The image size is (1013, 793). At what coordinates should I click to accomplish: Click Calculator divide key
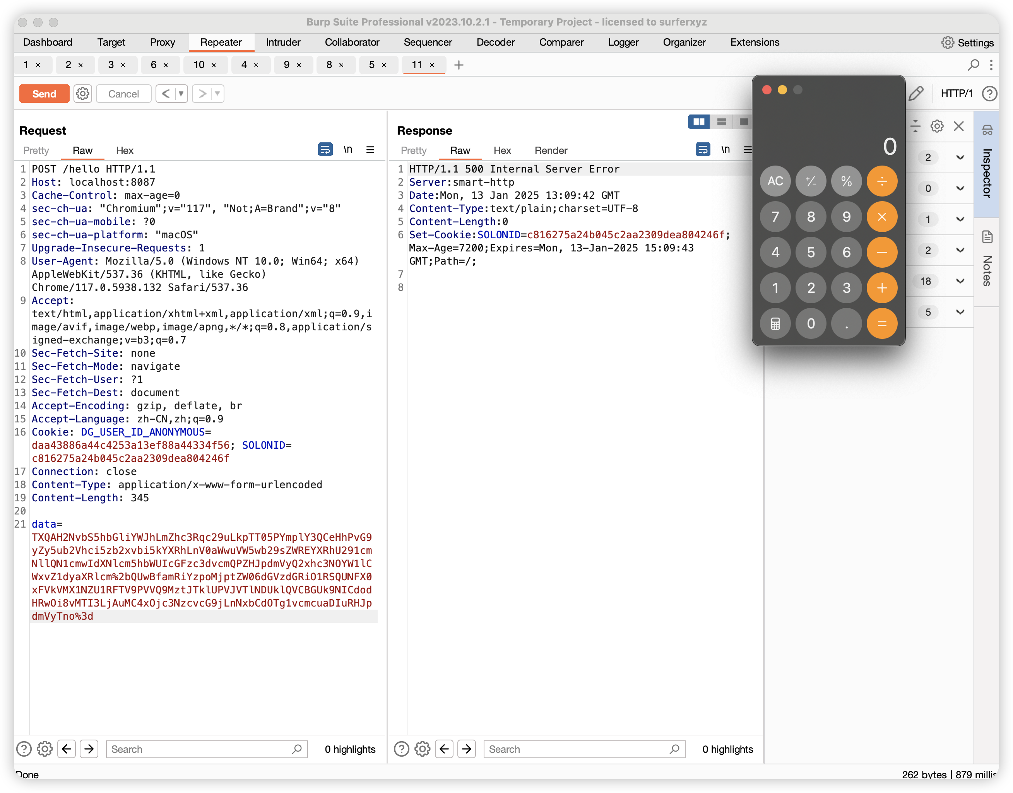[881, 181]
